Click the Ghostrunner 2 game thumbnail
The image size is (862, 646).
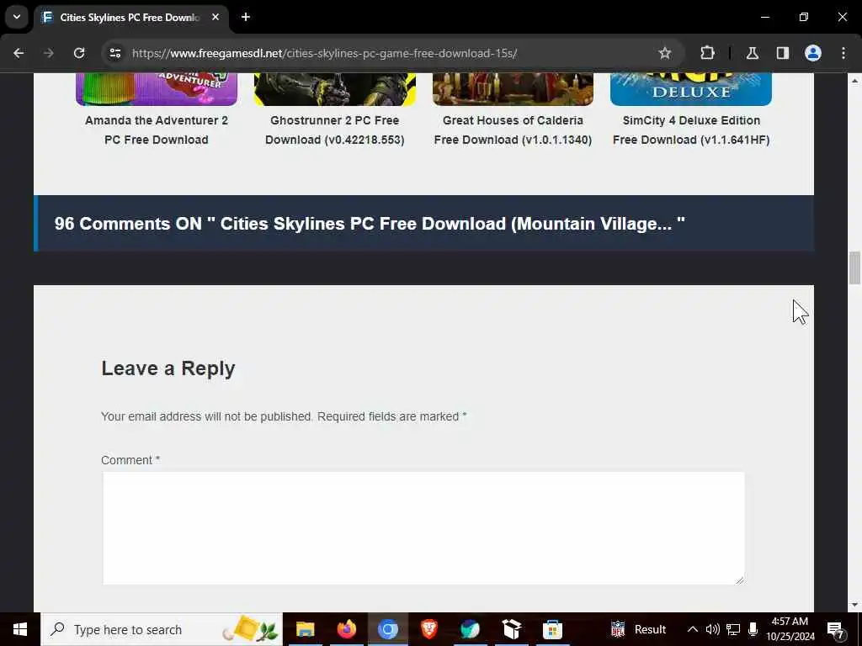pos(335,89)
